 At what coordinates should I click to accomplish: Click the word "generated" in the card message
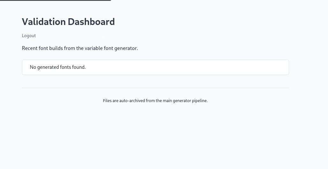48,67
